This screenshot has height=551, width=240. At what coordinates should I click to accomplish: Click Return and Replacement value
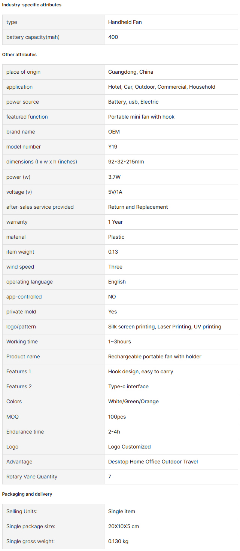(x=138, y=207)
